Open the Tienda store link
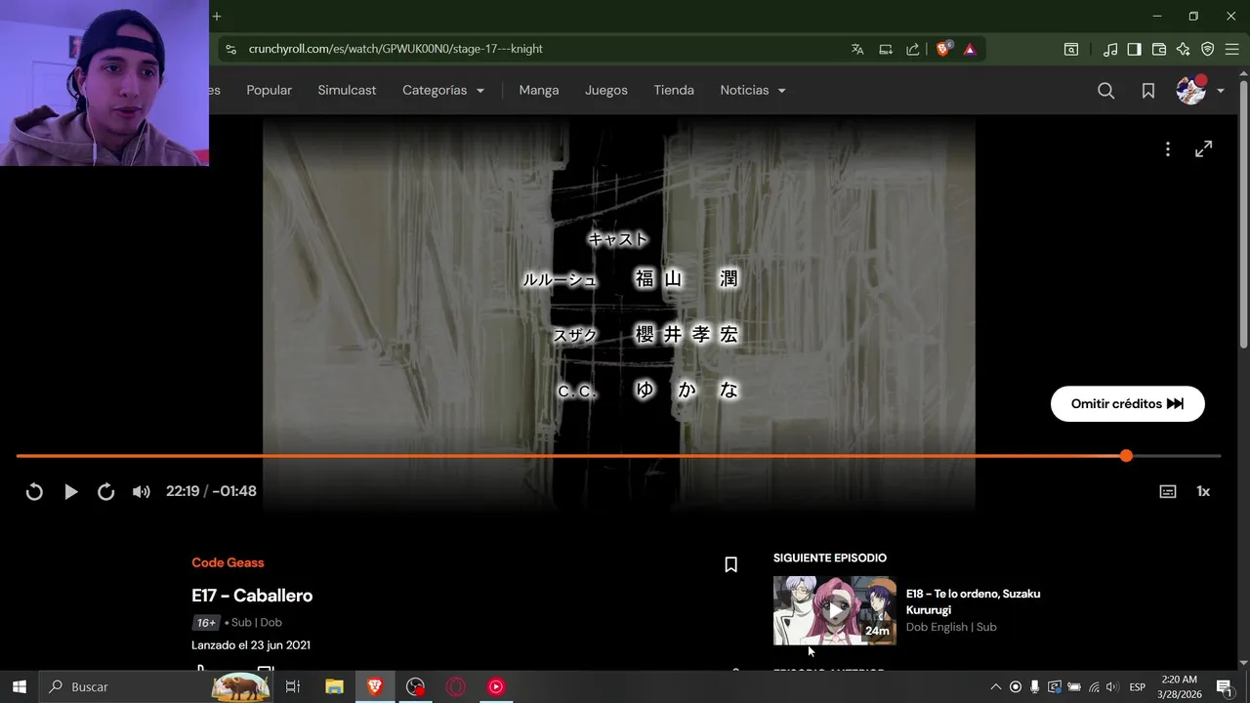1250x703 pixels. [x=674, y=90]
